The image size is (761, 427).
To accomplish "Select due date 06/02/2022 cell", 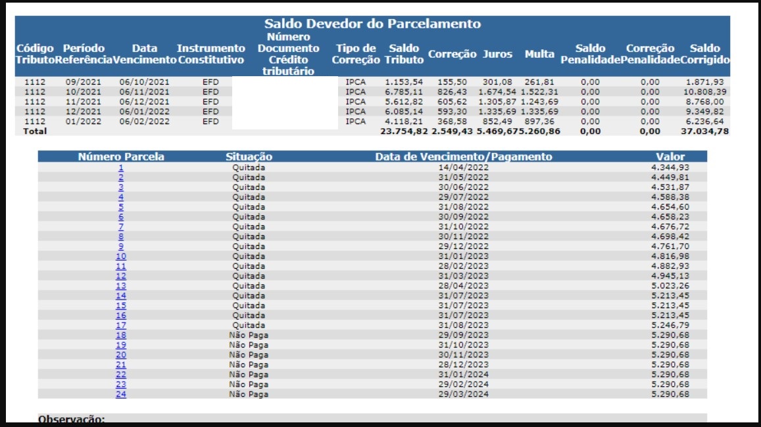I will pos(145,121).
